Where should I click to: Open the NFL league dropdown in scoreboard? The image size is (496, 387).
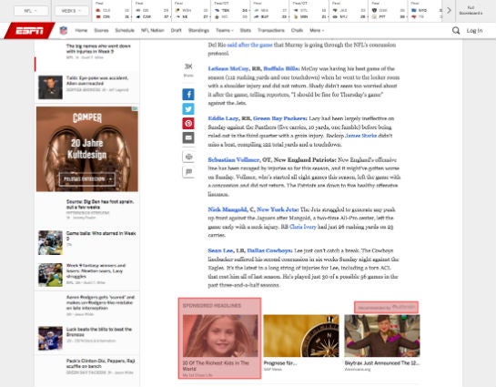click(x=31, y=11)
